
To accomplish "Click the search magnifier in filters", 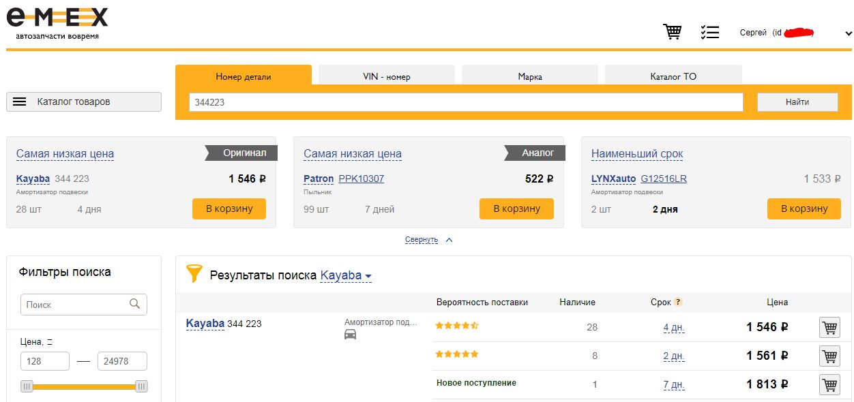I will click(134, 304).
